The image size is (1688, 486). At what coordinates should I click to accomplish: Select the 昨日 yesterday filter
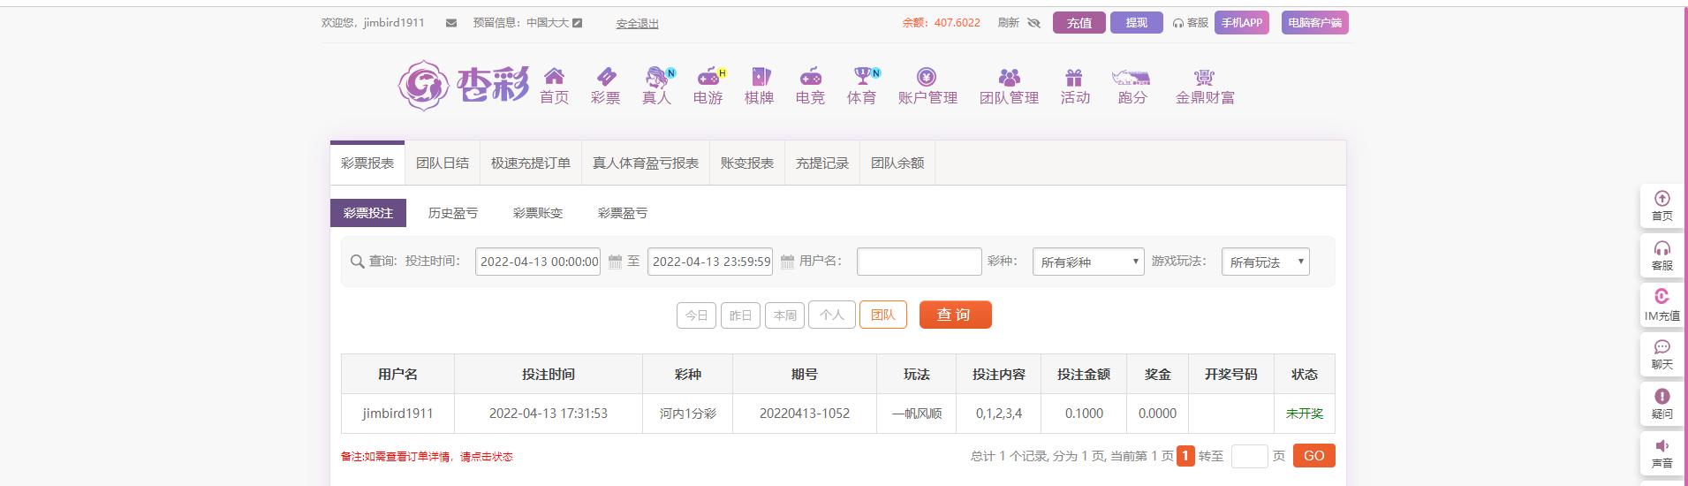(x=740, y=315)
